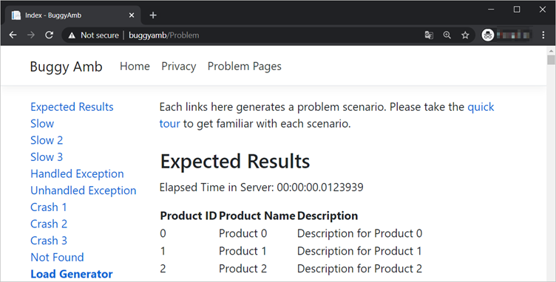Bookmark this page with the star icon
Image resolution: width=556 pixels, height=282 pixels.
[x=465, y=35]
